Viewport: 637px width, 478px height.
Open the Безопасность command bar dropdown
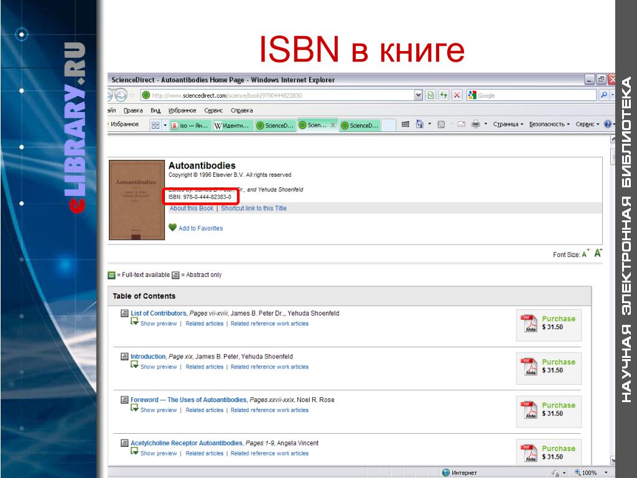pyautogui.click(x=549, y=124)
